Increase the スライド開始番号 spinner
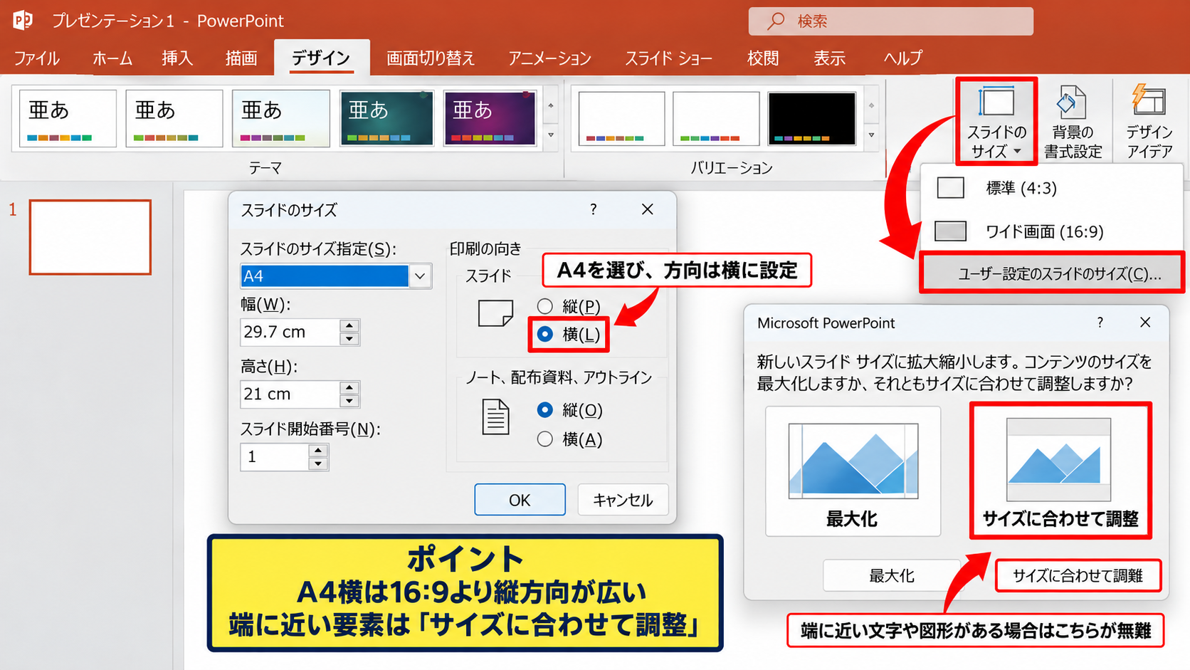 (x=318, y=451)
